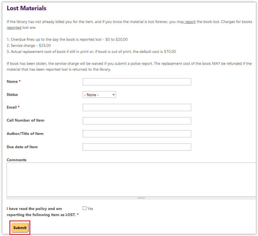Expand the Status combo box options
Screen dimensions: 258x236
tap(99, 94)
